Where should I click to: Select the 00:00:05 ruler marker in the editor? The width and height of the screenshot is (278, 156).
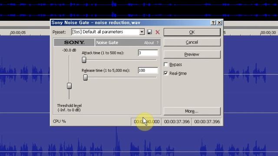18,32
